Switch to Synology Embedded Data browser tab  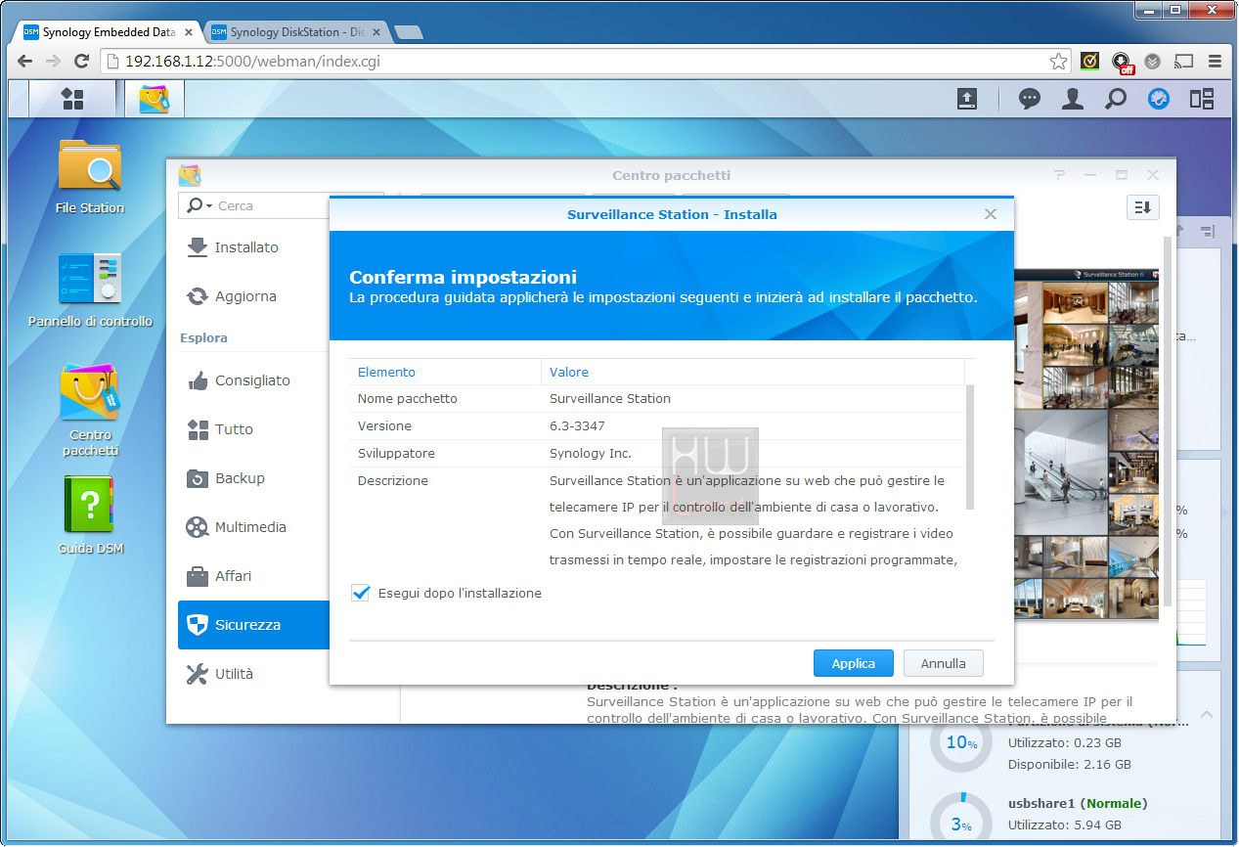click(108, 32)
